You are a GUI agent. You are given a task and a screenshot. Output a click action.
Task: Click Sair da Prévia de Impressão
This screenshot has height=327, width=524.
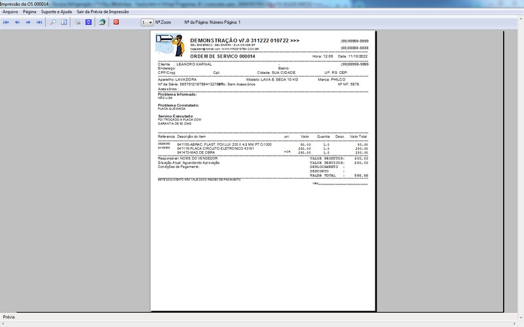(103, 12)
